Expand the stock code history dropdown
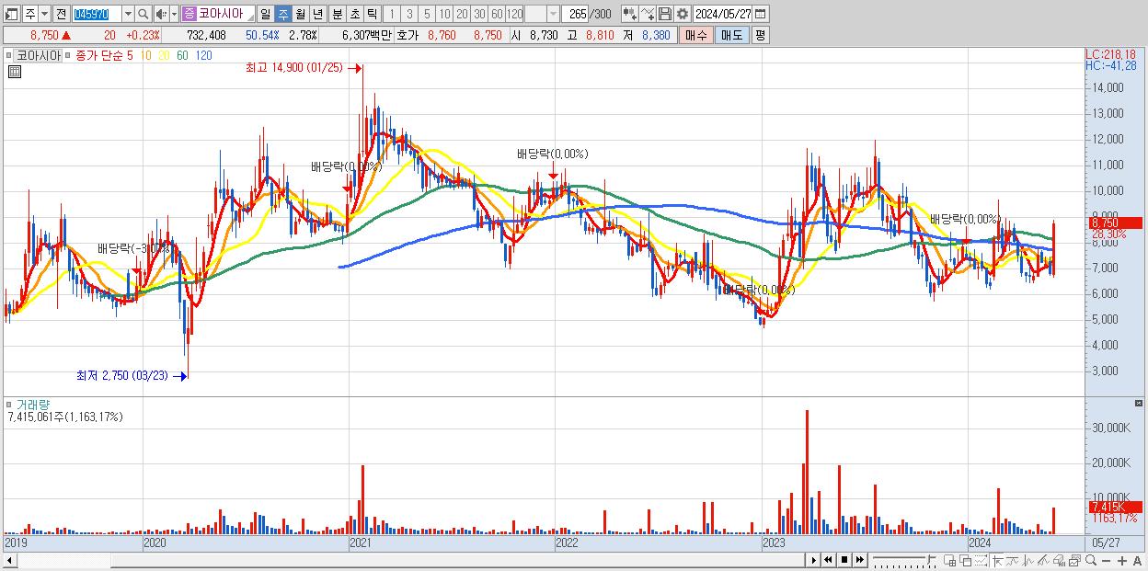The height and width of the screenshot is (571, 1148). pos(128,14)
